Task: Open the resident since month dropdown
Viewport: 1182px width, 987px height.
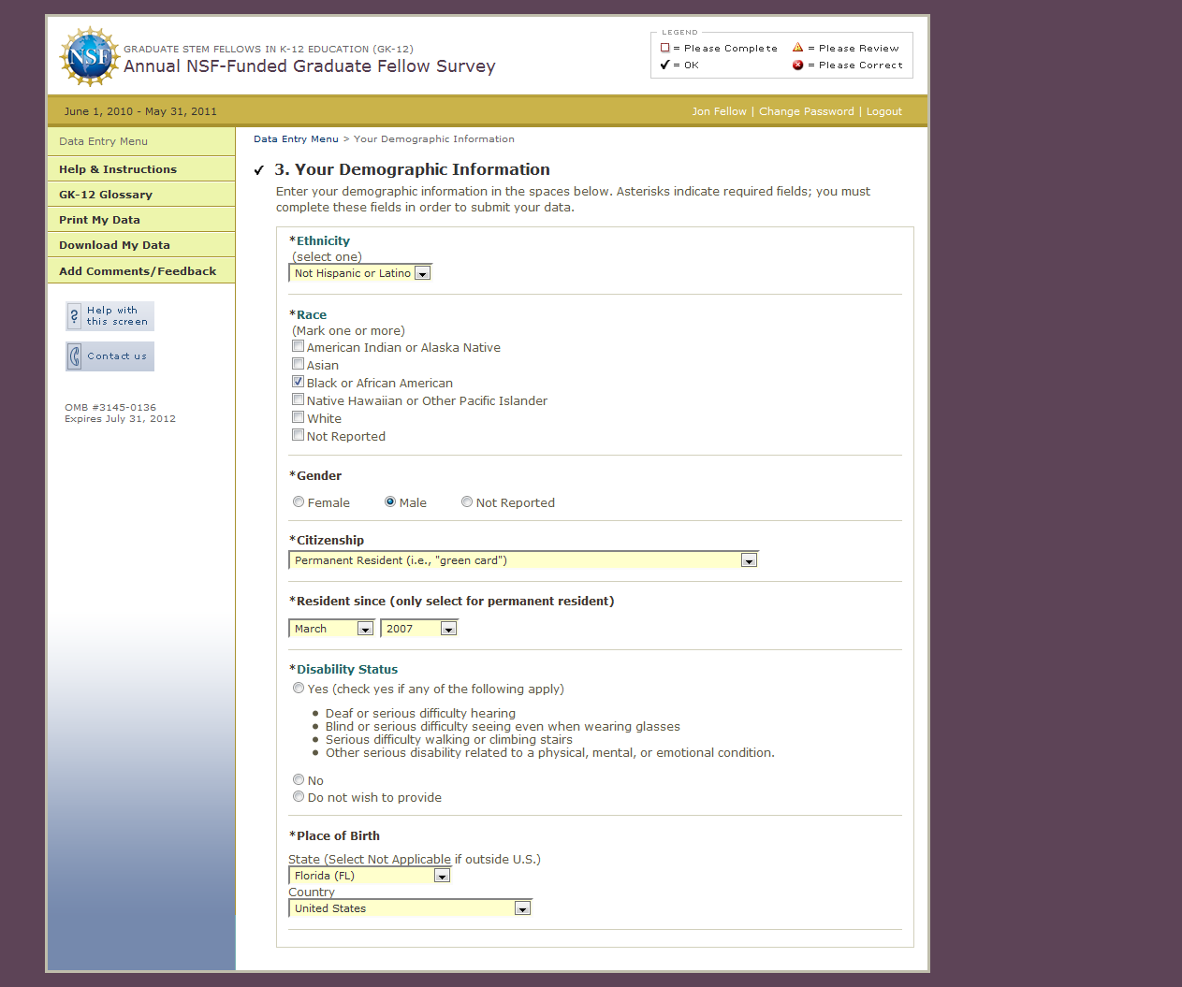Action: (365, 630)
